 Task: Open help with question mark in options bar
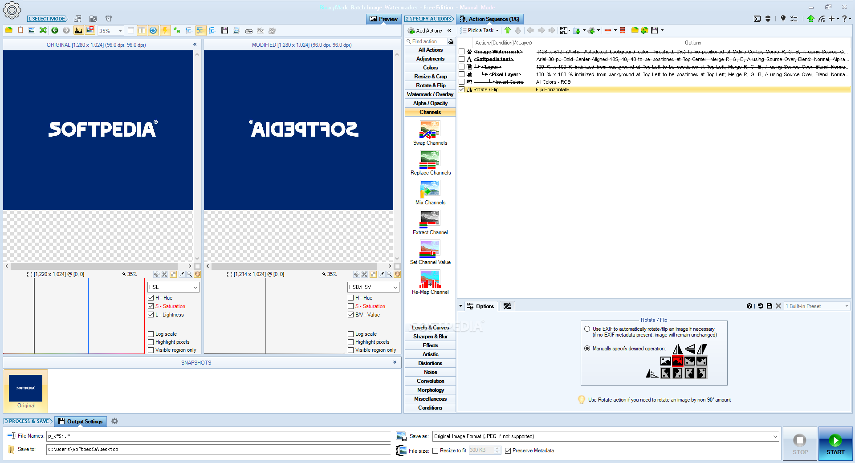point(749,306)
